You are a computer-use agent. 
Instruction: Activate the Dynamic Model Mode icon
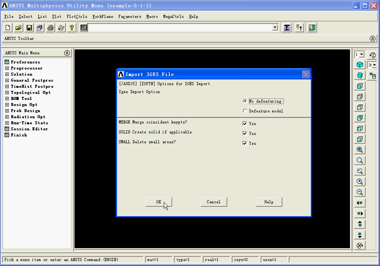coord(372,76)
